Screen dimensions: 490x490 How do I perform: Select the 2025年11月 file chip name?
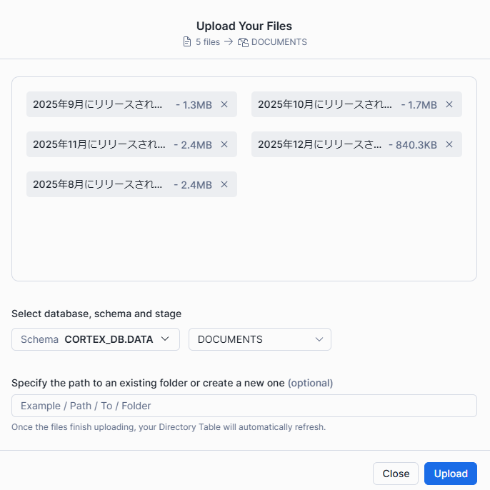99,144
